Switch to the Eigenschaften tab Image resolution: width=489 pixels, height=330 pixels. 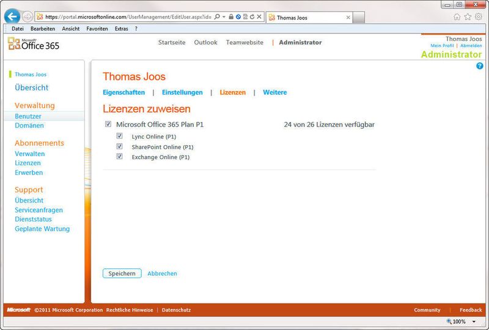(x=124, y=93)
